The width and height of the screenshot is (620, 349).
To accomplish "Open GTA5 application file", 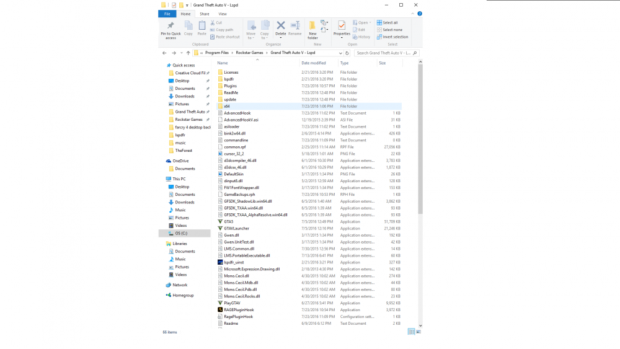I will [x=229, y=222].
